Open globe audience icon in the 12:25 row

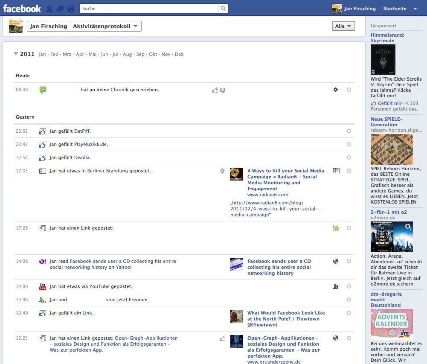click(336, 338)
